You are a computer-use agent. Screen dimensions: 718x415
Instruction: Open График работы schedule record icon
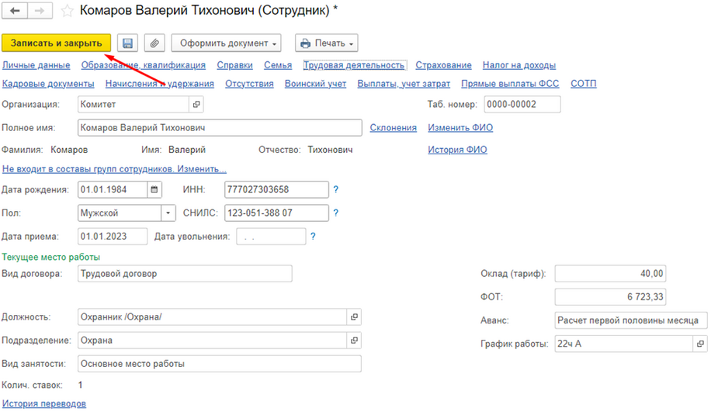coord(699,344)
